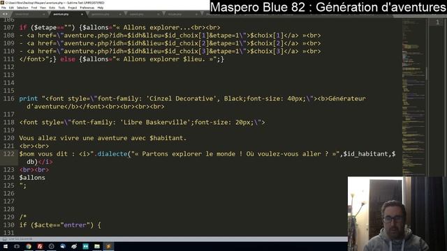Launch Google Chrome from the taskbar
The width and height of the screenshot is (447, 251).
tap(29, 246)
